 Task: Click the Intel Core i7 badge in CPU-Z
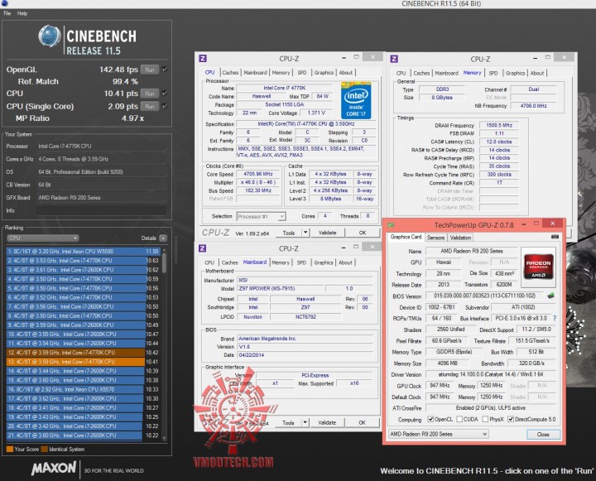(356, 100)
